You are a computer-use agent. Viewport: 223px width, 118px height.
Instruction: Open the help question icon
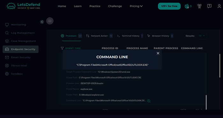point(209,6)
